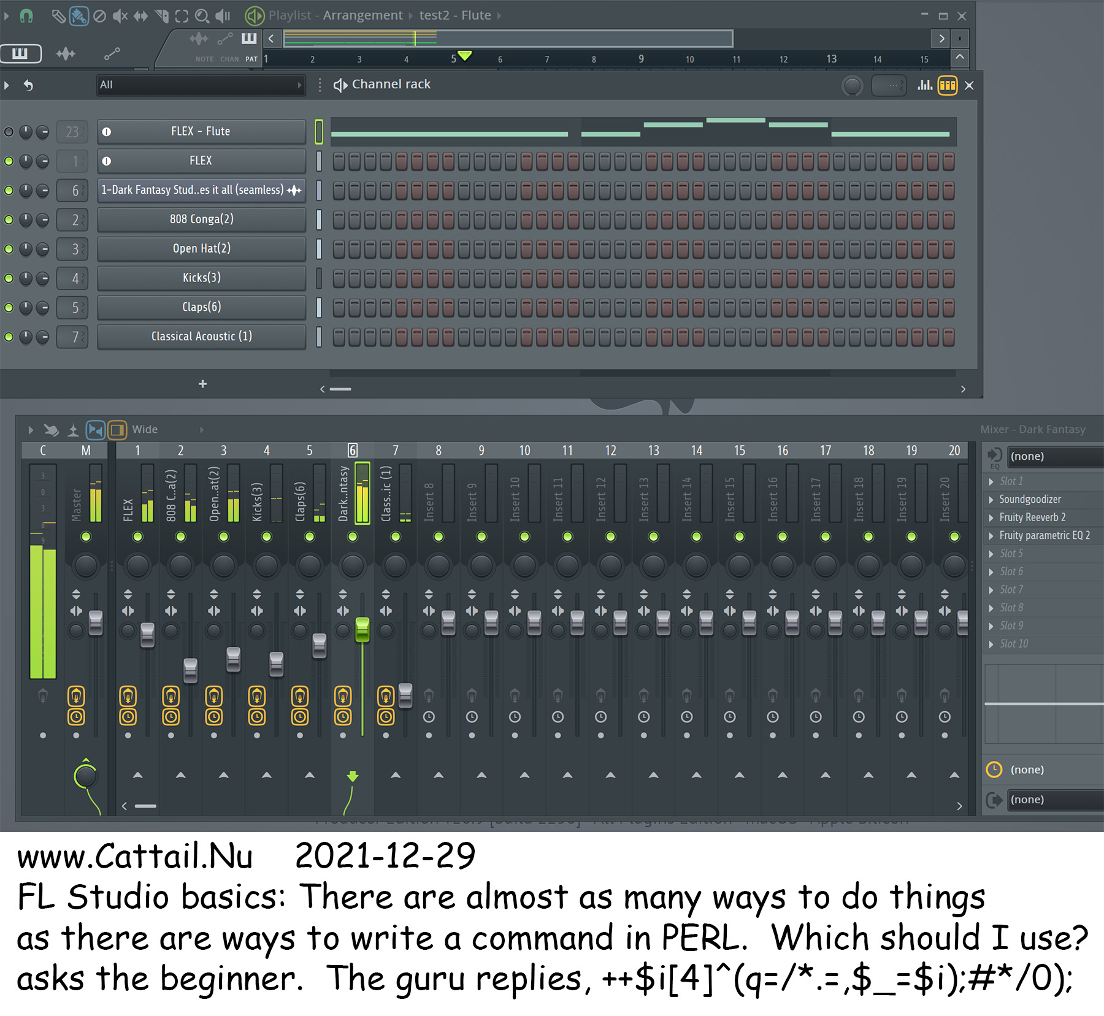Screen dimensions: 1104x1016
Task: Click the audio waveform icon at left
Action: point(66,54)
